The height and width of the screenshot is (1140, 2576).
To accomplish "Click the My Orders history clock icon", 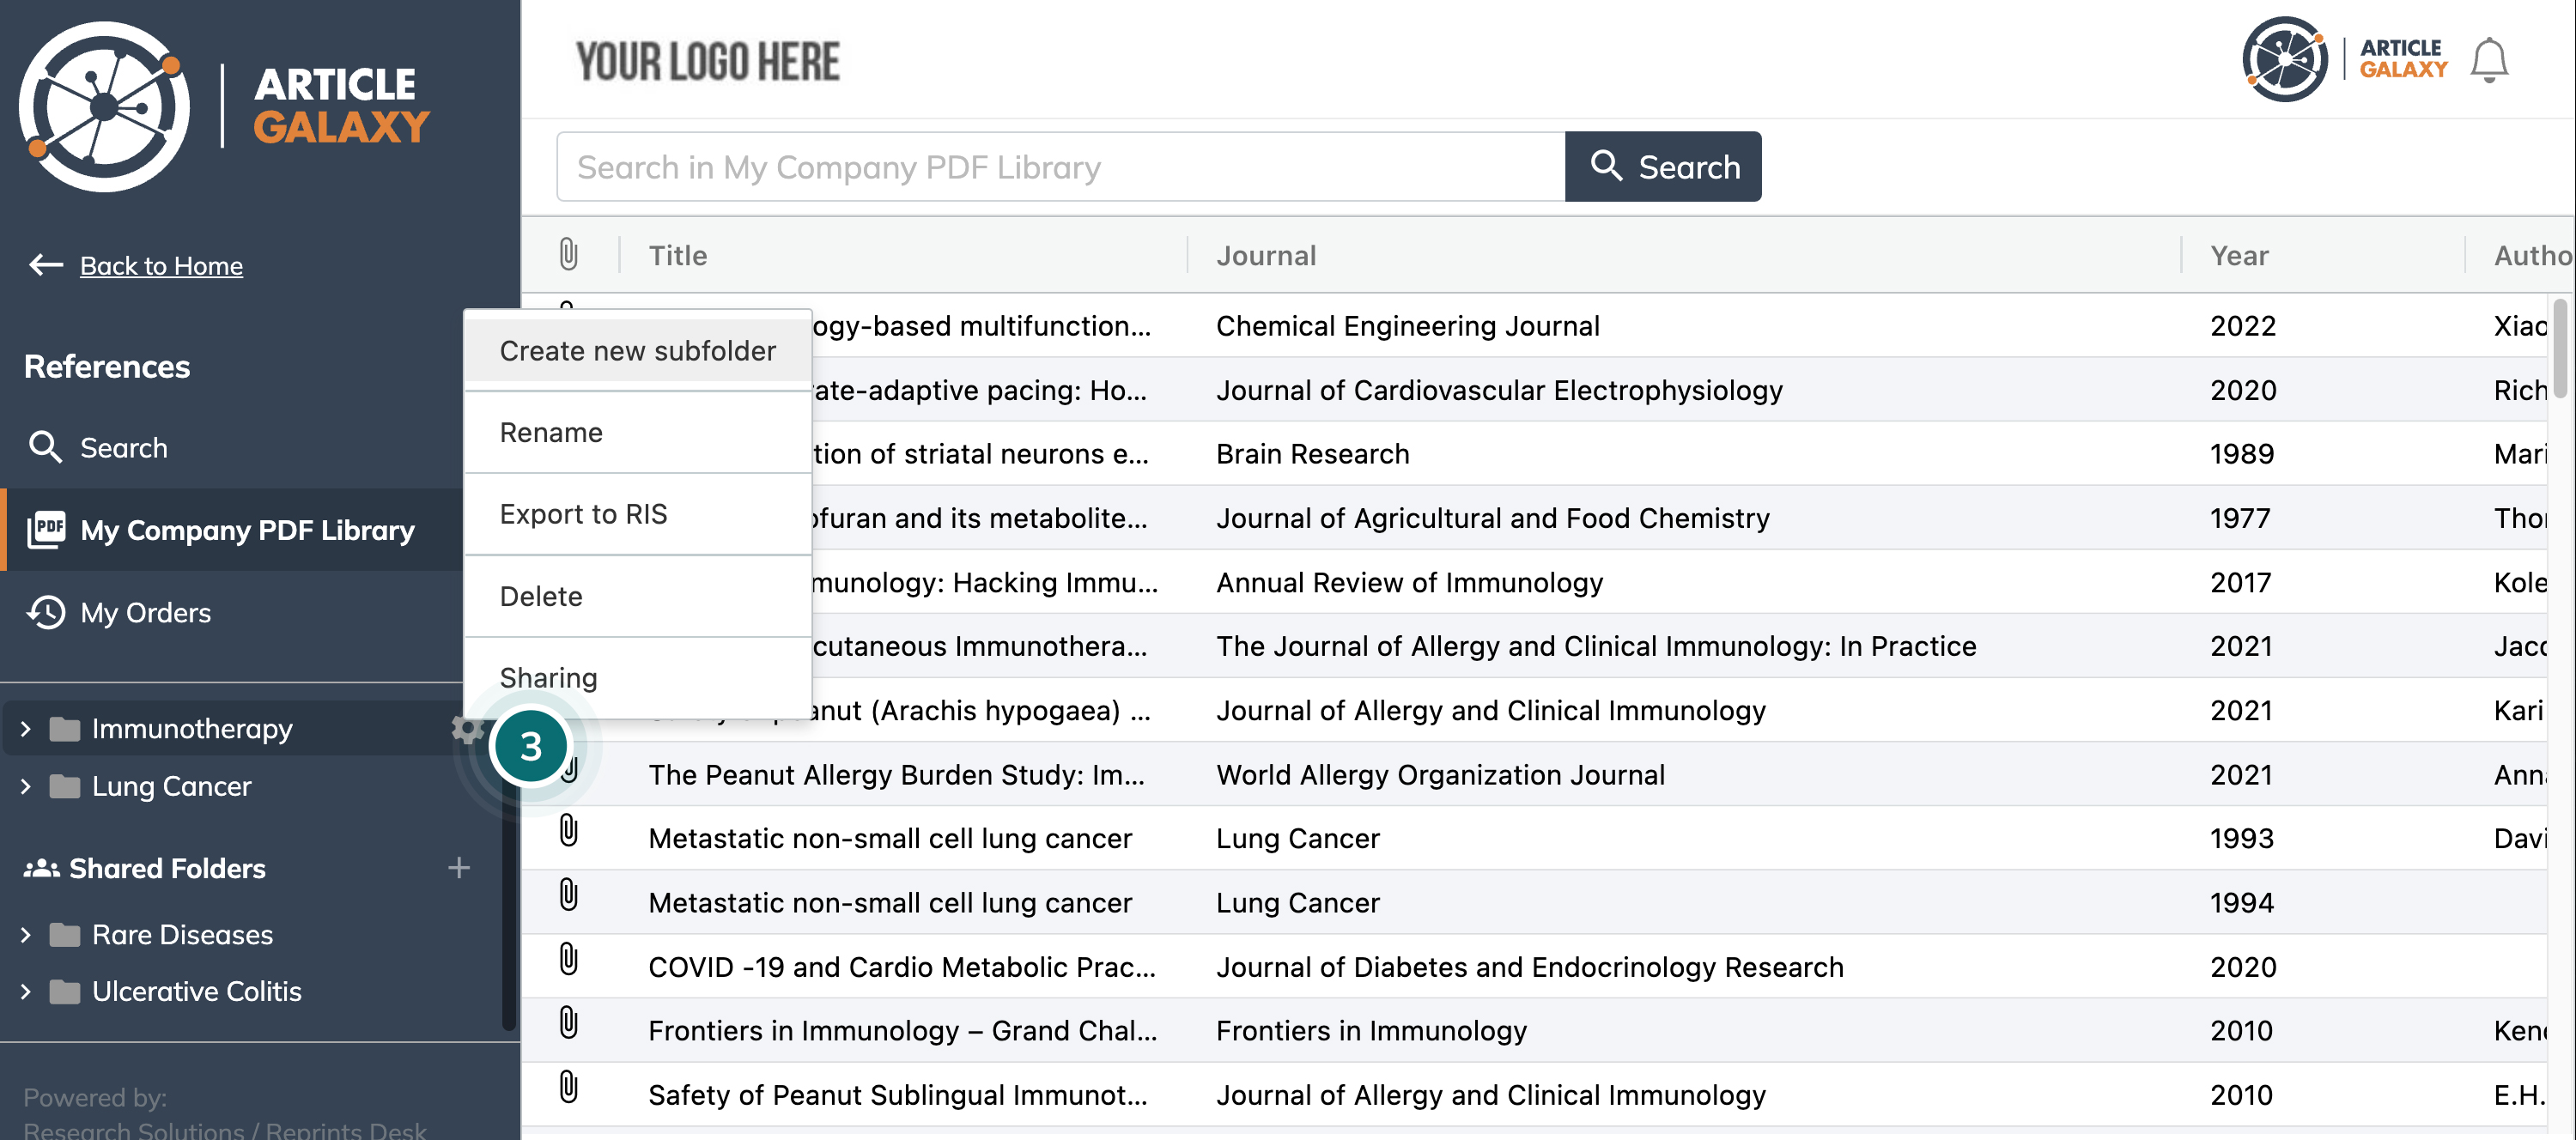I will click(46, 612).
